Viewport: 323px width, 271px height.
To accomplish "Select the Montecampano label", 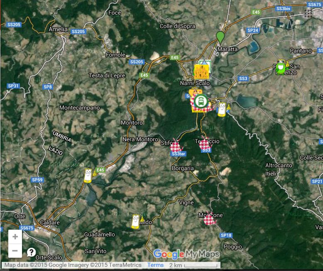I will [80, 108].
